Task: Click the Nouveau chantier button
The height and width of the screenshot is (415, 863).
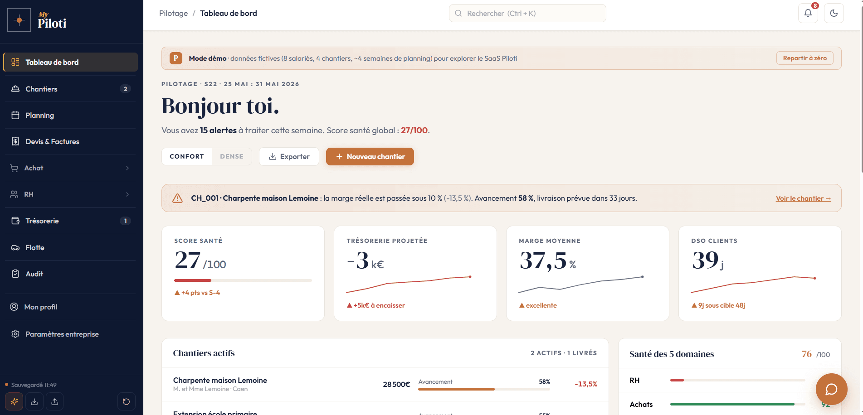Action: tap(370, 156)
